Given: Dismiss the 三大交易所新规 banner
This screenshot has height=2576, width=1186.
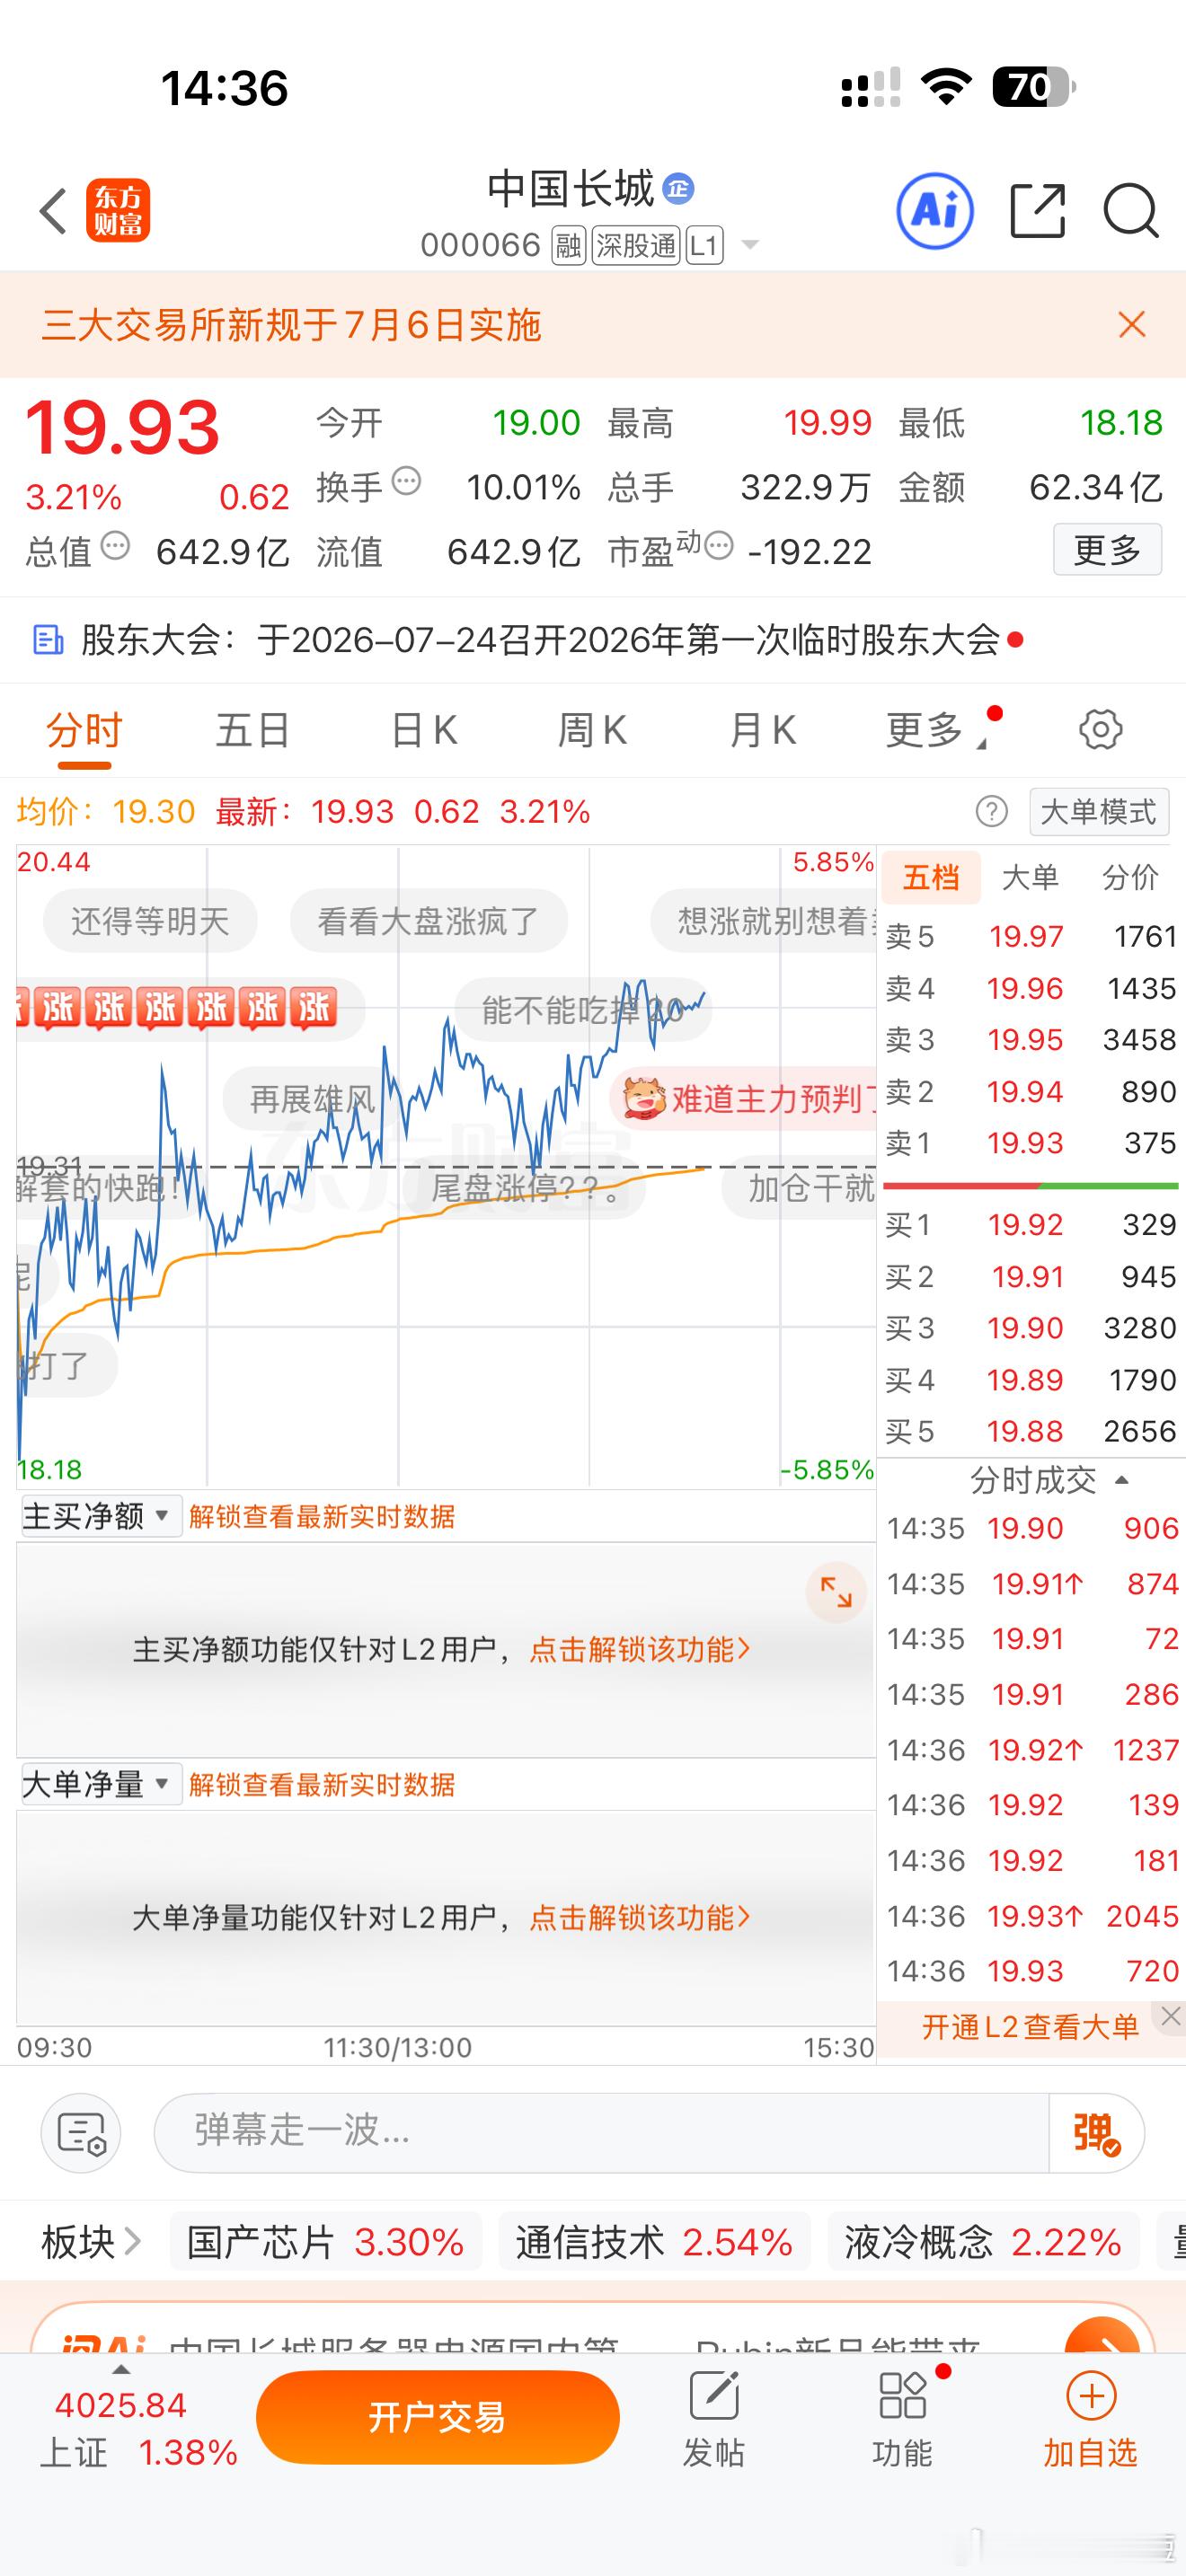Looking at the screenshot, I should [1132, 324].
